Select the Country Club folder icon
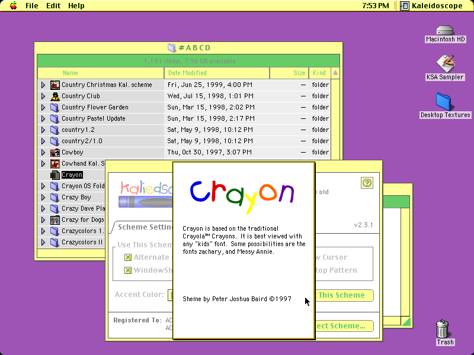This screenshot has height=355, width=474. tap(55, 96)
